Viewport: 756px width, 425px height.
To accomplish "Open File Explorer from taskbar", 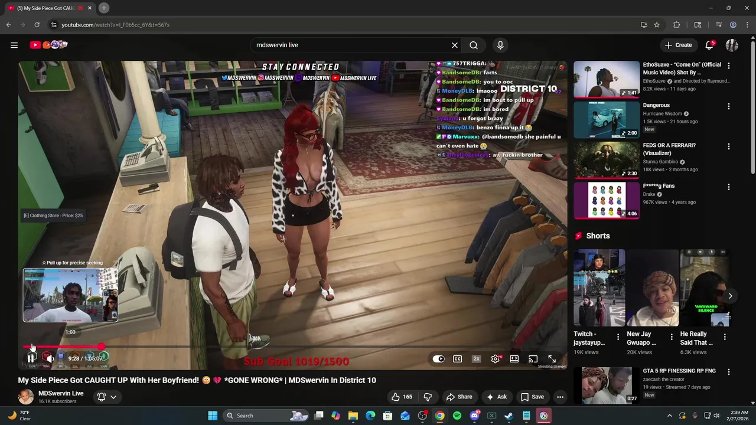I will tap(353, 416).
